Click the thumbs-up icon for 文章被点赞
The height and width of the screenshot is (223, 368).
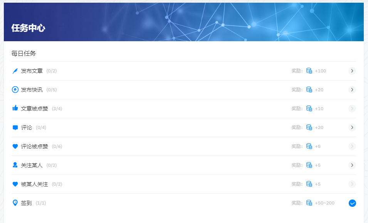coord(15,108)
